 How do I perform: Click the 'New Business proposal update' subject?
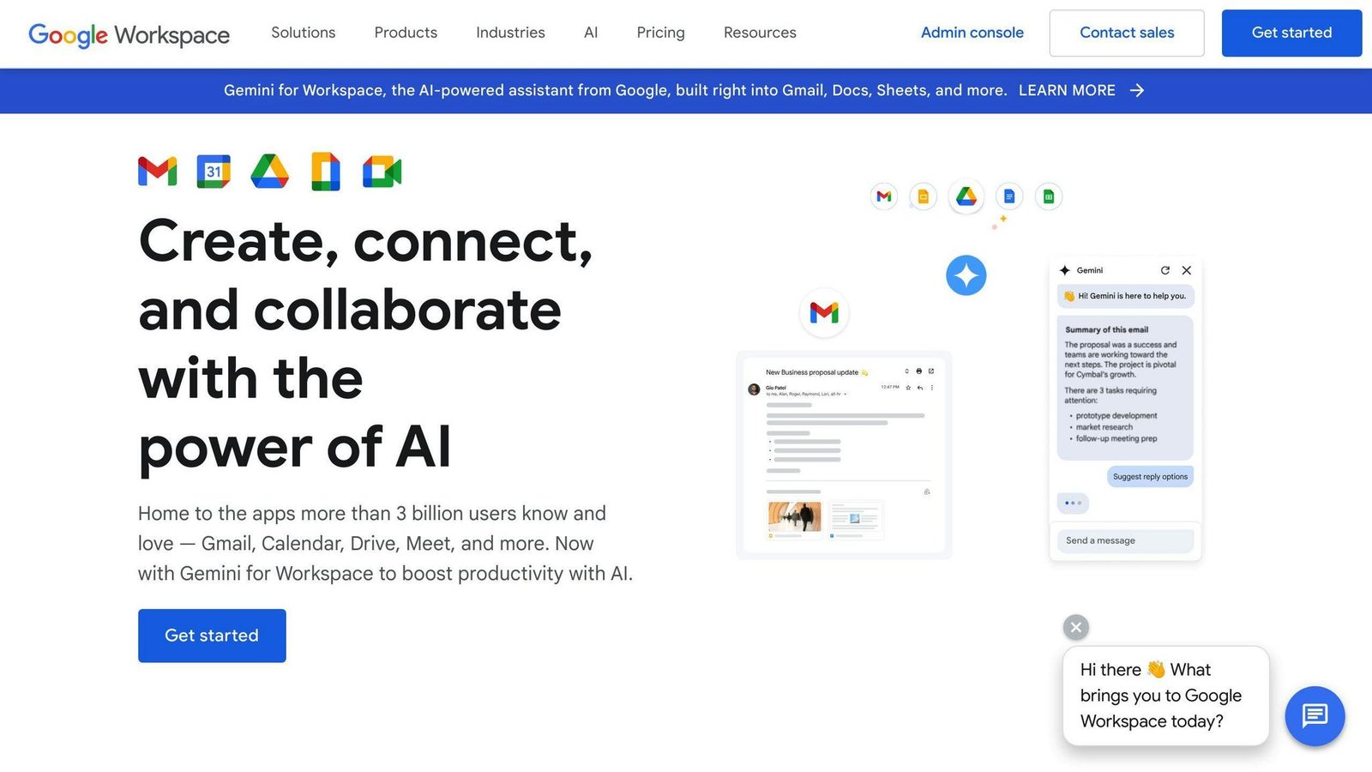click(811, 372)
